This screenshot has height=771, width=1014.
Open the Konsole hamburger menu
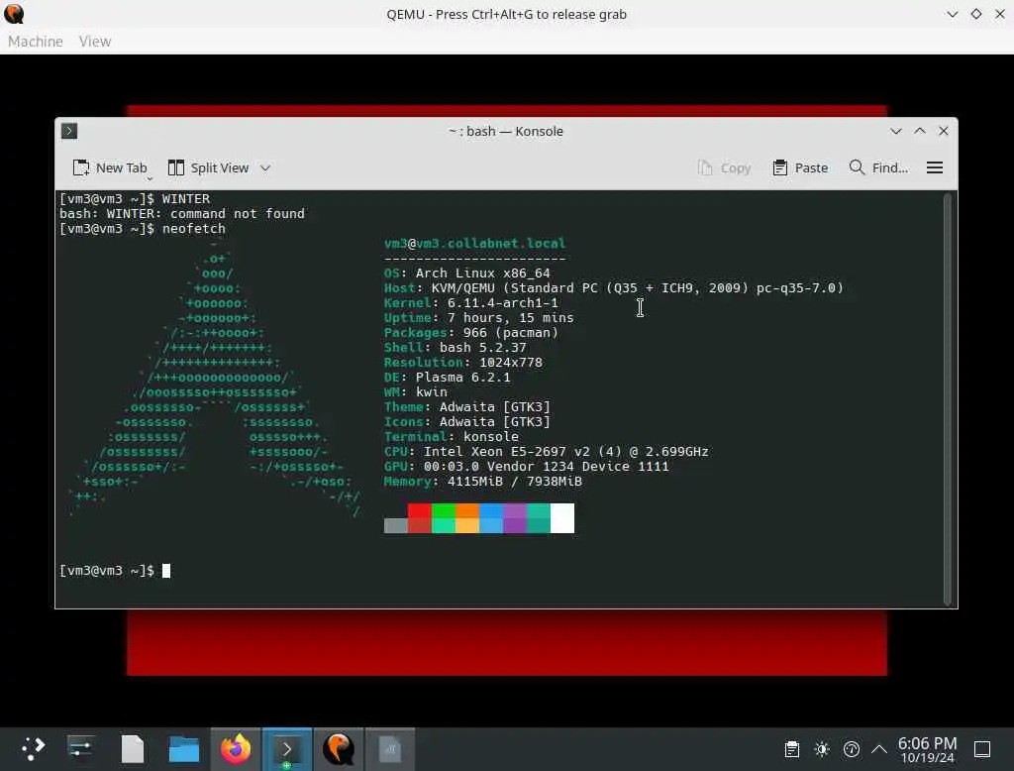click(x=935, y=167)
